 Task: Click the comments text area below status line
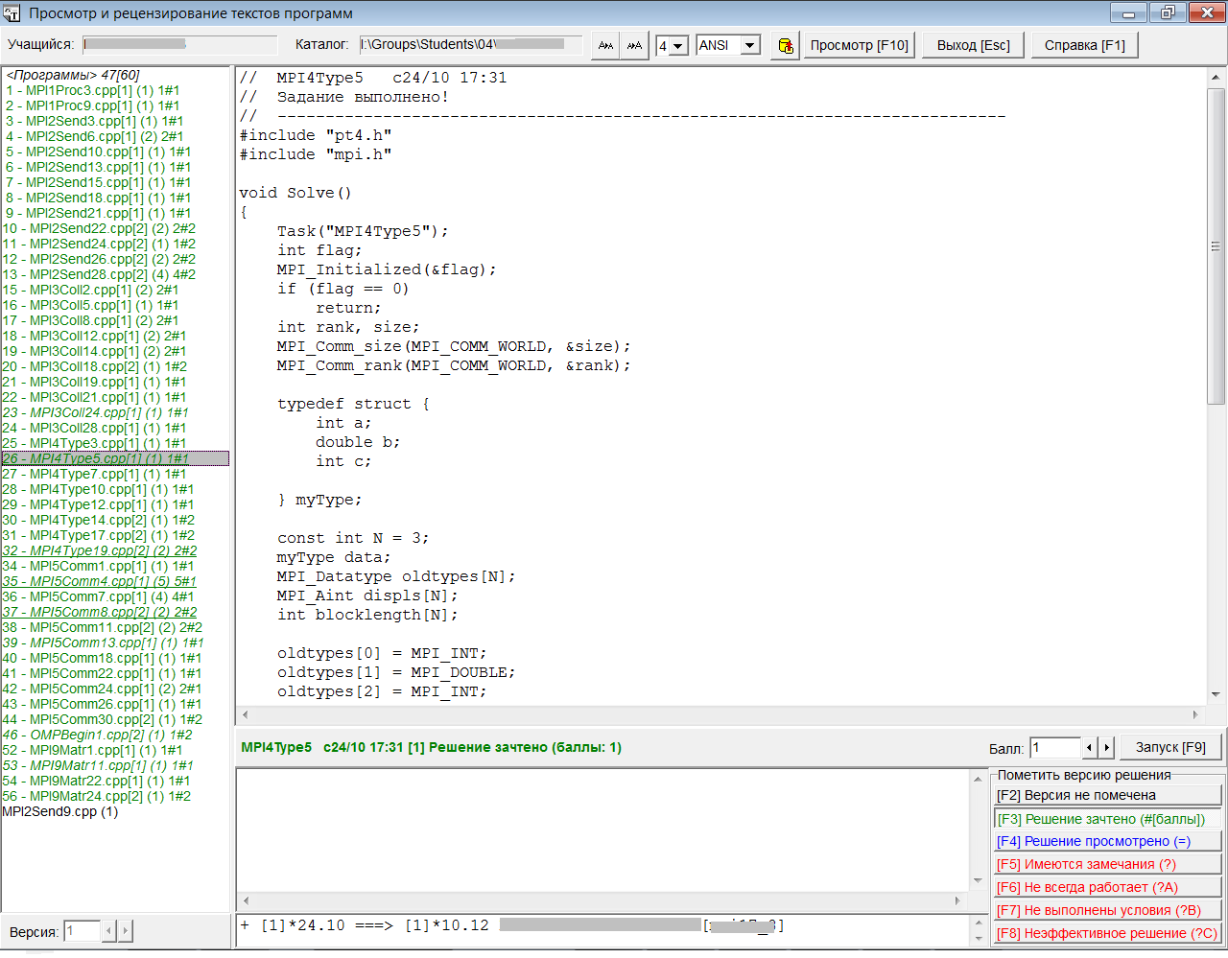(x=602, y=830)
